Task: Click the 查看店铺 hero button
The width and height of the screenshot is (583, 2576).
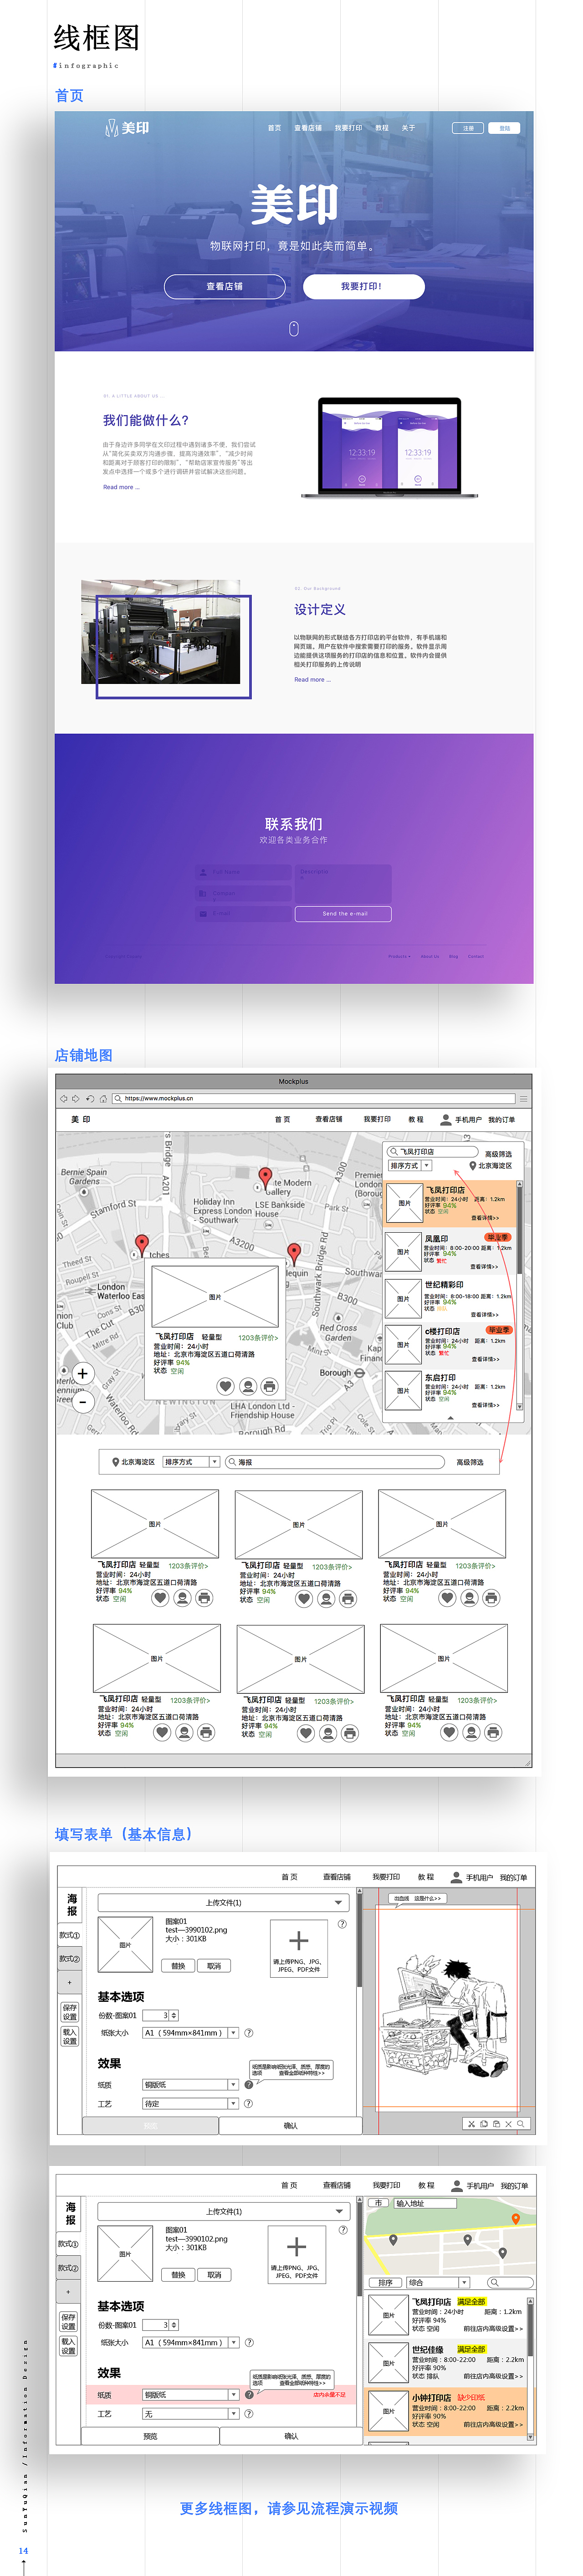Action: pos(225,286)
